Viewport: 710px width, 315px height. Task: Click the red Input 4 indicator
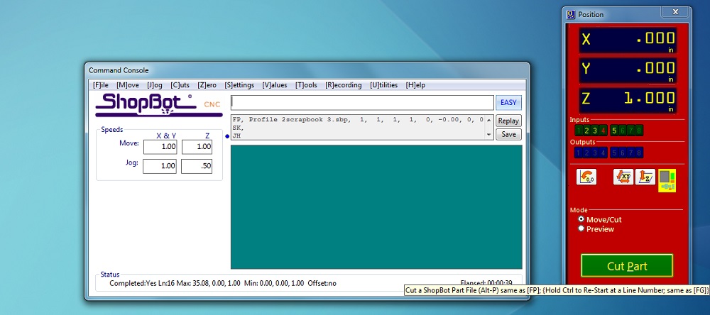603,131
